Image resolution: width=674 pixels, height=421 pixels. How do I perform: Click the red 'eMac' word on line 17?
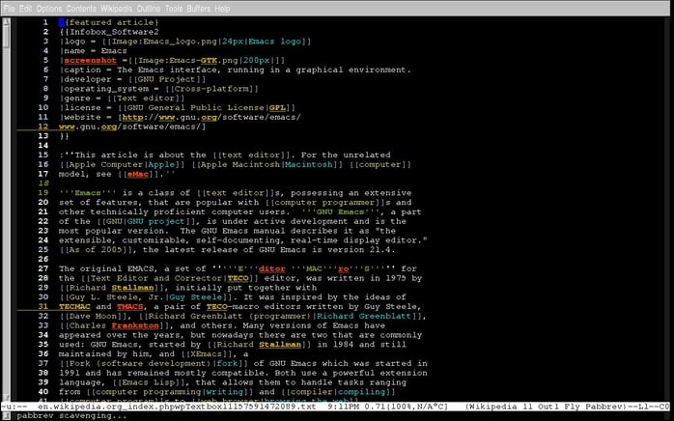tap(138, 174)
